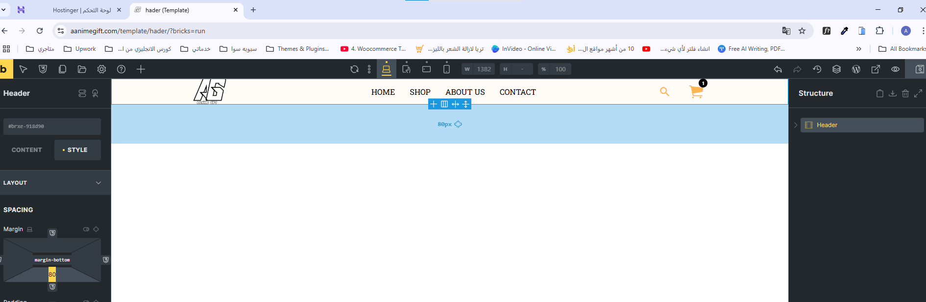Click the horizontal arrows icon on canvas toolbar
Image resolution: width=926 pixels, height=302 pixels.
pos(455,104)
